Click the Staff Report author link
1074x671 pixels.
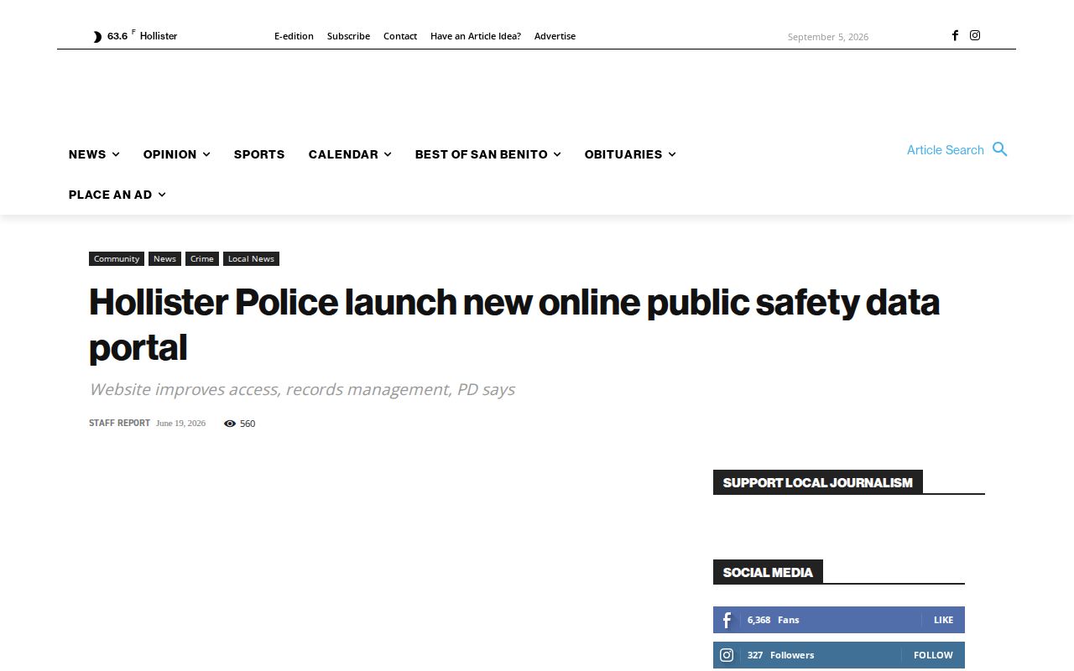[119, 424]
